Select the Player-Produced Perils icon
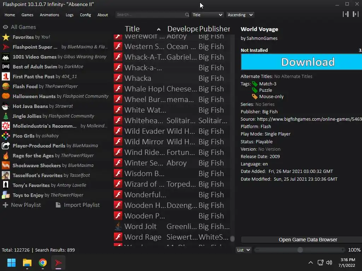Screen dimensions: 362x271 (x=6, y=146)
